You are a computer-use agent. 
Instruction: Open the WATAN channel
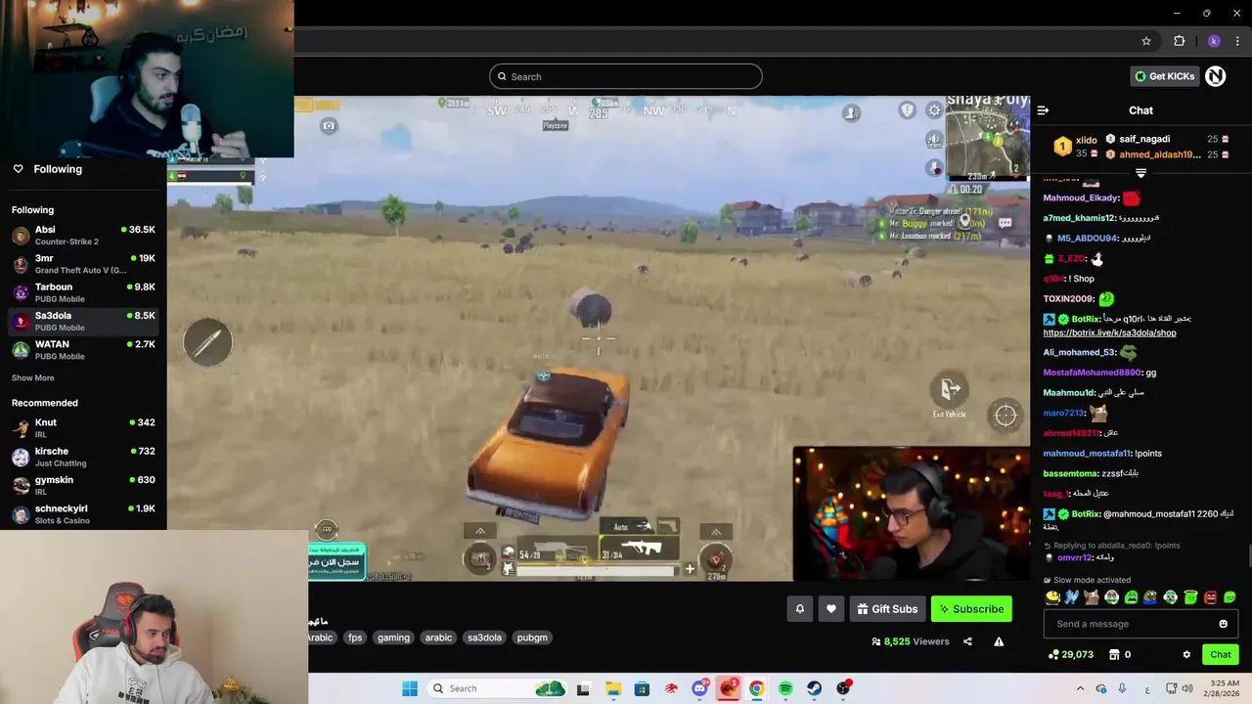tap(83, 350)
